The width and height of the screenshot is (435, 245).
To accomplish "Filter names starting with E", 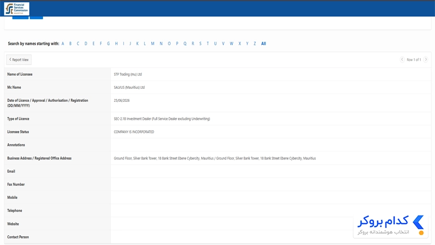I will coord(94,44).
